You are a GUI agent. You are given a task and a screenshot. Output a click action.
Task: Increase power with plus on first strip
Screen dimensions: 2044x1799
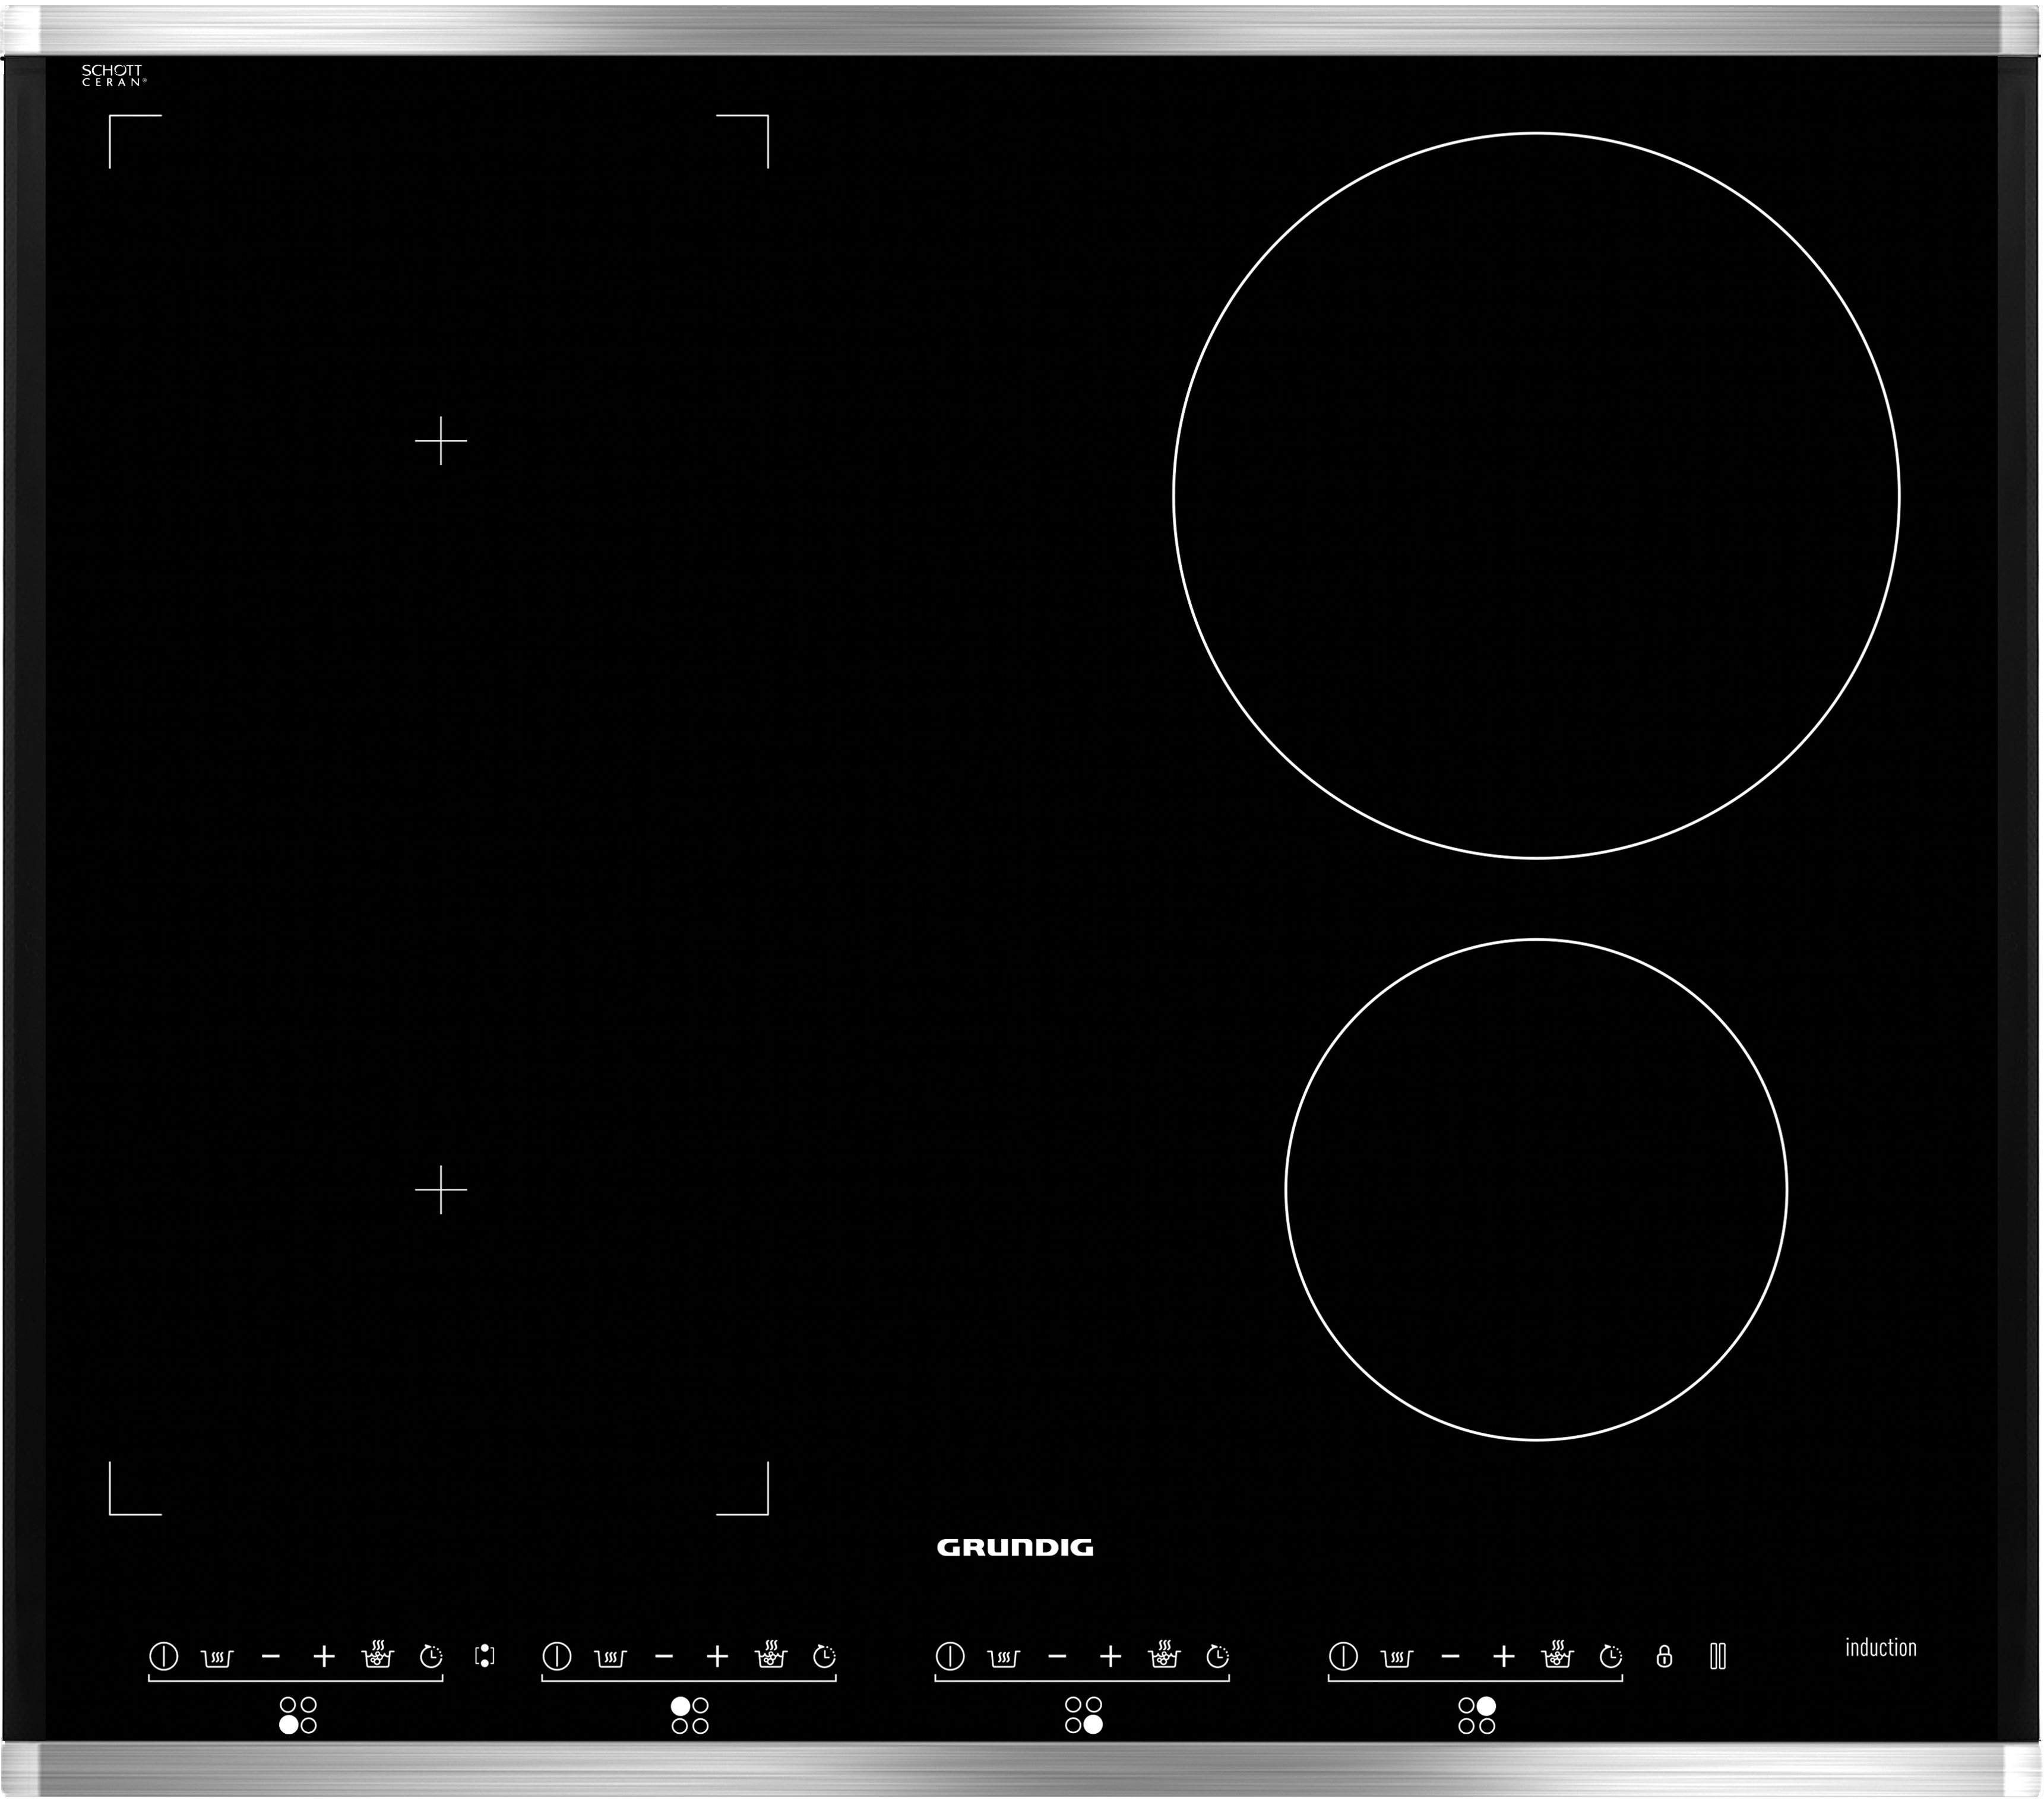324,1656
